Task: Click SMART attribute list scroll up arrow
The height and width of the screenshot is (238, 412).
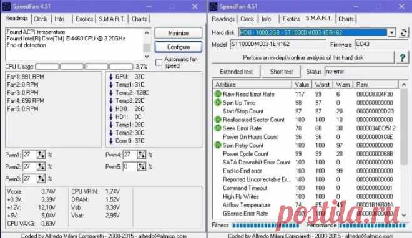Action: (x=404, y=85)
